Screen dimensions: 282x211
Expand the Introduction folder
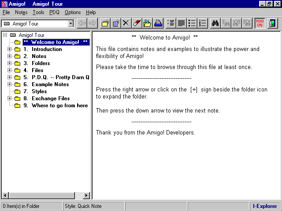(10, 49)
